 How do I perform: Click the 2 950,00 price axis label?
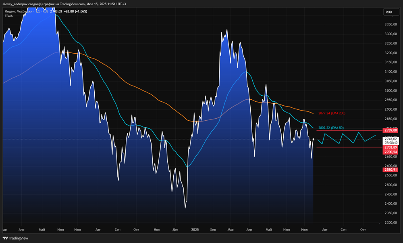click(391, 100)
